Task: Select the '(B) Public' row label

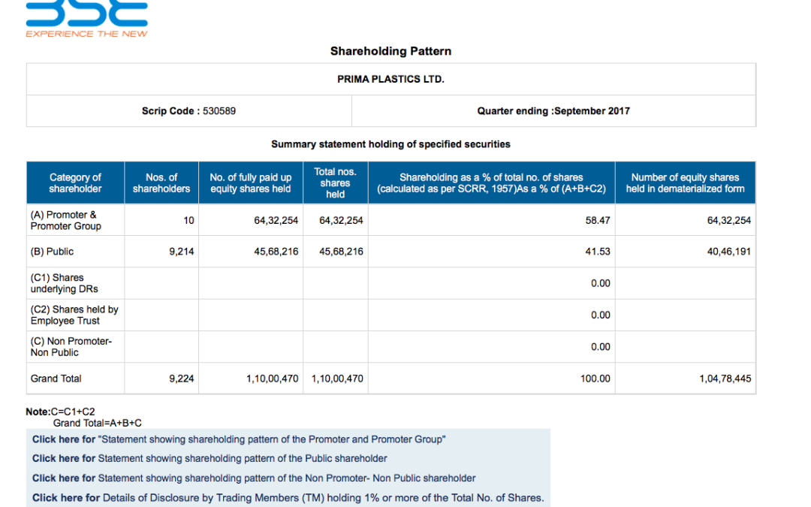Action: click(x=52, y=252)
